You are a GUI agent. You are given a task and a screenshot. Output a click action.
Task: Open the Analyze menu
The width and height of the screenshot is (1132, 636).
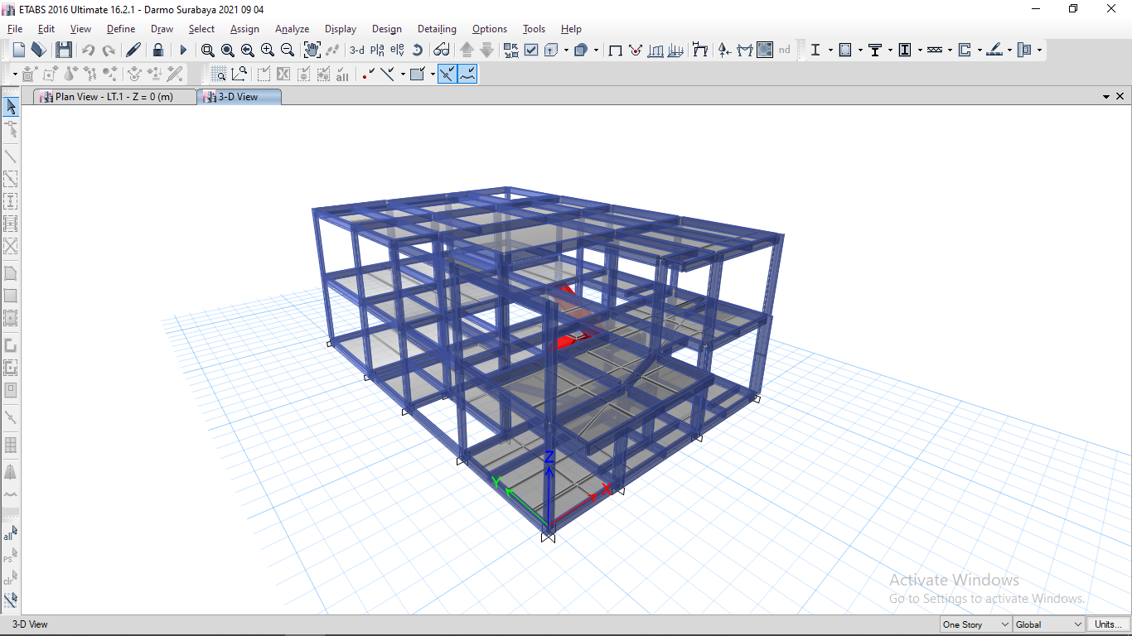pos(292,29)
